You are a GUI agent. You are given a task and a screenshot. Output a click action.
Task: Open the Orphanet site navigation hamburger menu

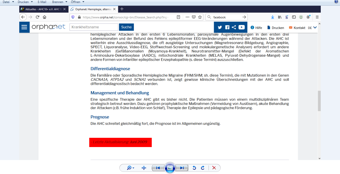pyautogui.click(x=24, y=27)
